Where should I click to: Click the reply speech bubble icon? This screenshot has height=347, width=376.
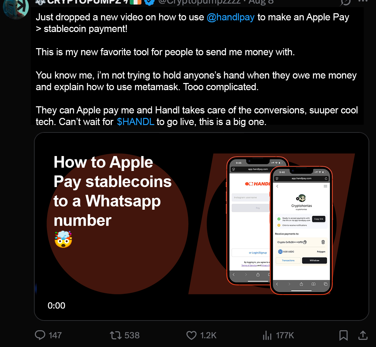click(40, 335)
